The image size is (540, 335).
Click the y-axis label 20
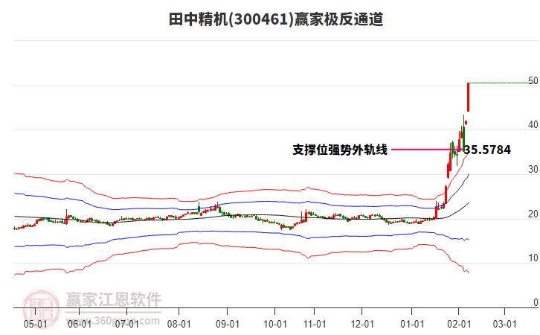click(533, 214)
